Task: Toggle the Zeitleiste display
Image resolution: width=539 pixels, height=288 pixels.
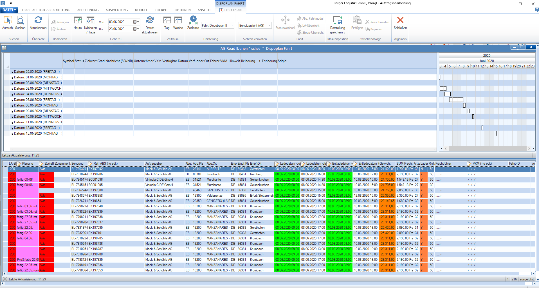Action: pyautogui.click(x=193, y=20)
